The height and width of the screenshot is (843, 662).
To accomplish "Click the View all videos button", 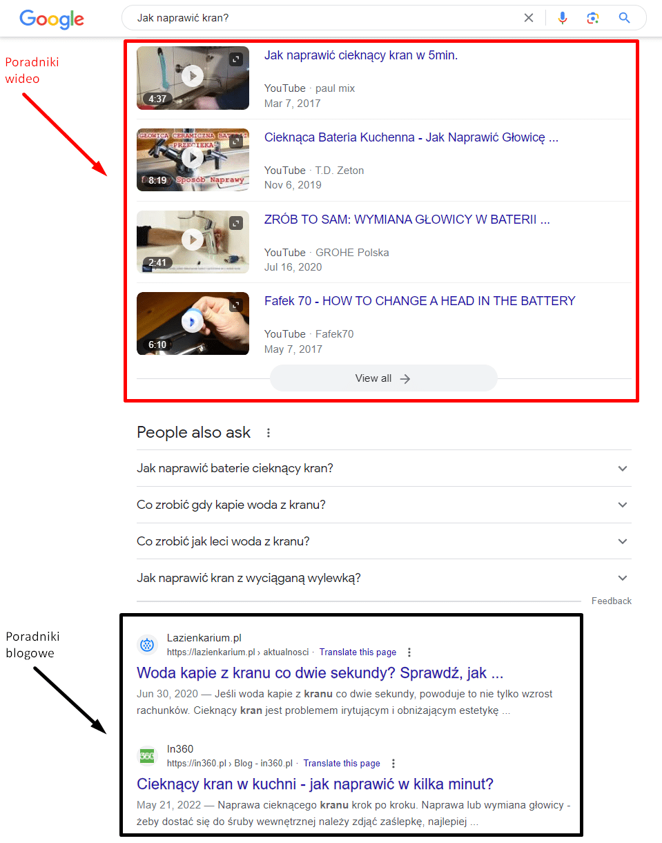I will click(x=383, y=378).
